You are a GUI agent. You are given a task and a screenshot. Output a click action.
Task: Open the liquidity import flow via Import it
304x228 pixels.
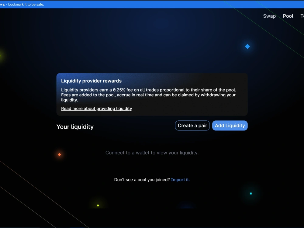point(180,179)
